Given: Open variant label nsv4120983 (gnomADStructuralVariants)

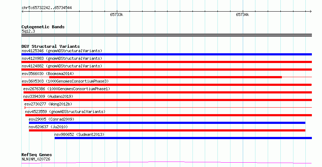Looking at the screenshot, I should click(x=62, y=58).
